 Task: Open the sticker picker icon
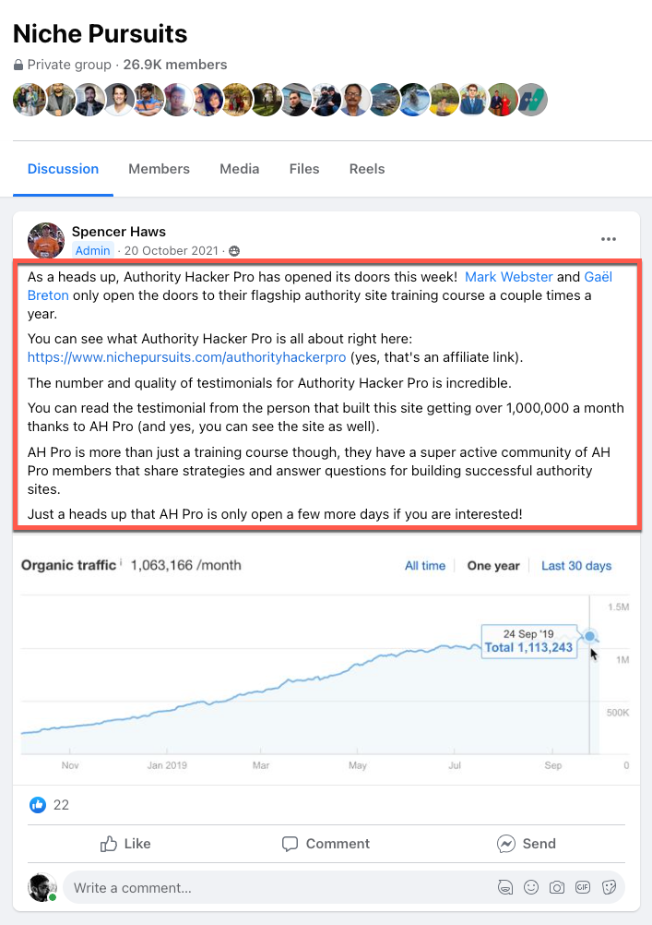[x=609, y=887]
